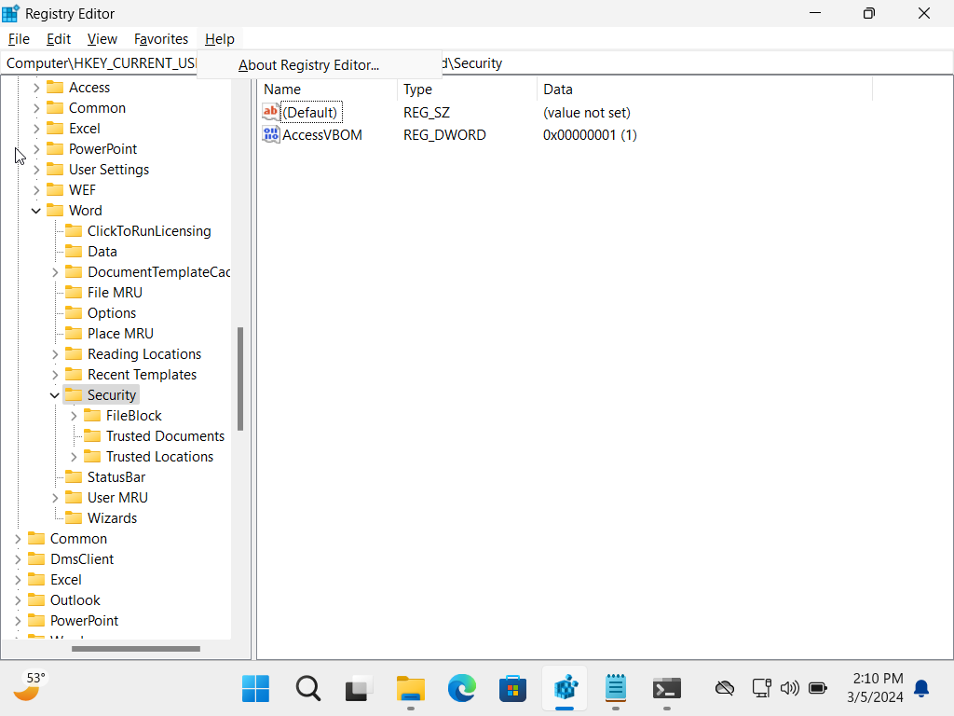The width and height of the screenshot is (954, 716).
Task: Collapse the Security key
Action: click(x=55, y=395)
